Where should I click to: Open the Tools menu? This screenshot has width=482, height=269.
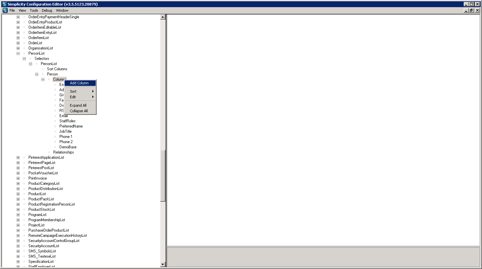[34, 10]
